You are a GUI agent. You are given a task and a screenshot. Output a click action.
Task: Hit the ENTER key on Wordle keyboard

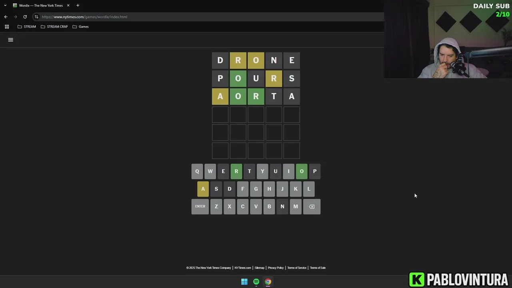[x=200, y=206]
